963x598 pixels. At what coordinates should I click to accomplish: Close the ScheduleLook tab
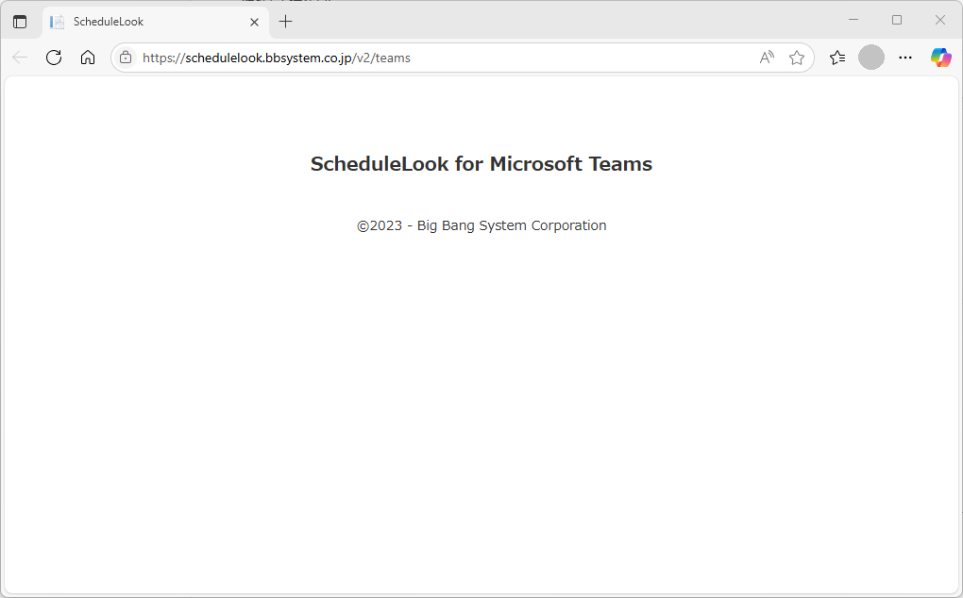coord(254,22)
